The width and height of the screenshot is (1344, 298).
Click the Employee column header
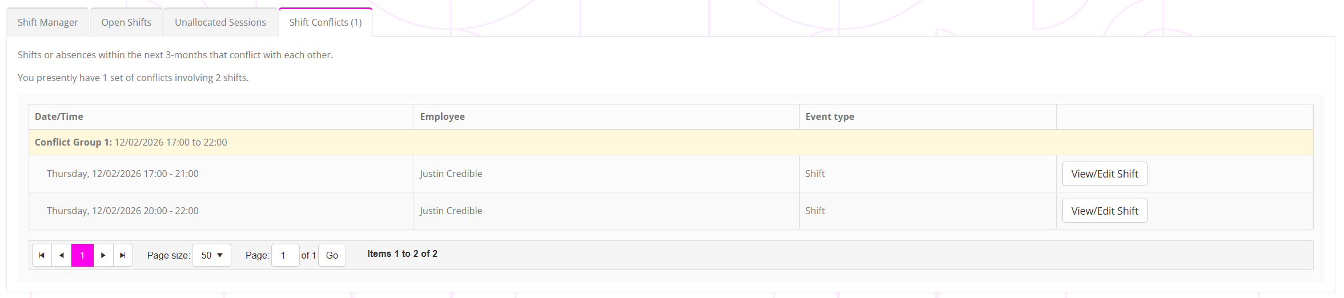point(442,116)
